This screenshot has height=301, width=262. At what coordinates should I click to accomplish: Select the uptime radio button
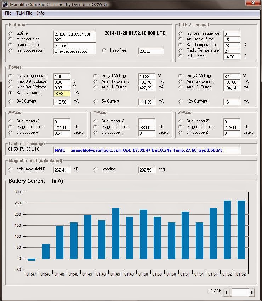click(x=11, y=33)
